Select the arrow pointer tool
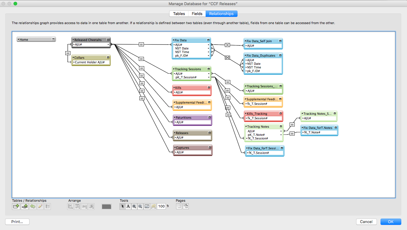This screenshot has height=230, width=407. click(123, 207)
